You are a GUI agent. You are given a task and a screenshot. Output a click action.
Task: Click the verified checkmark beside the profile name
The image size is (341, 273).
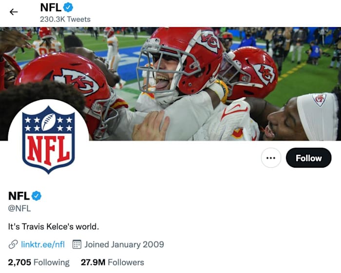tap(37, 196)
